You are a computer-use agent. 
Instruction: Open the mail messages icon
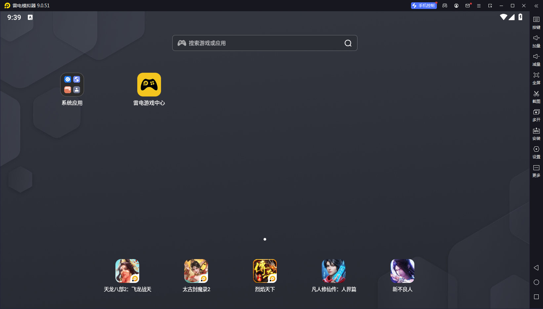coord(468,6)
